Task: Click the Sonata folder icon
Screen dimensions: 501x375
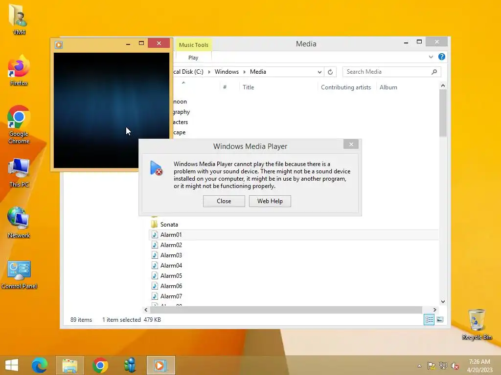Action: tap(154, 224)
